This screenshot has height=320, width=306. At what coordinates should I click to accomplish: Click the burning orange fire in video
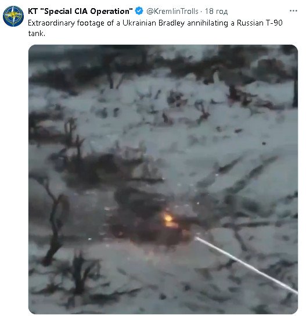pos(170,221)
